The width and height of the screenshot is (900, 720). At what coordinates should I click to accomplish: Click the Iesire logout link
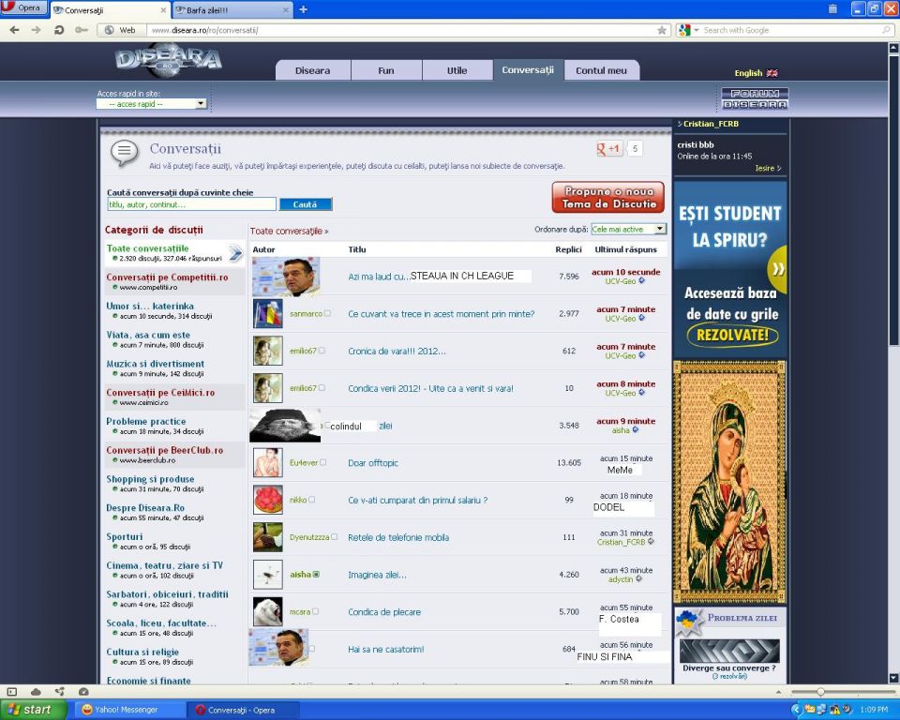pos(768,168)
